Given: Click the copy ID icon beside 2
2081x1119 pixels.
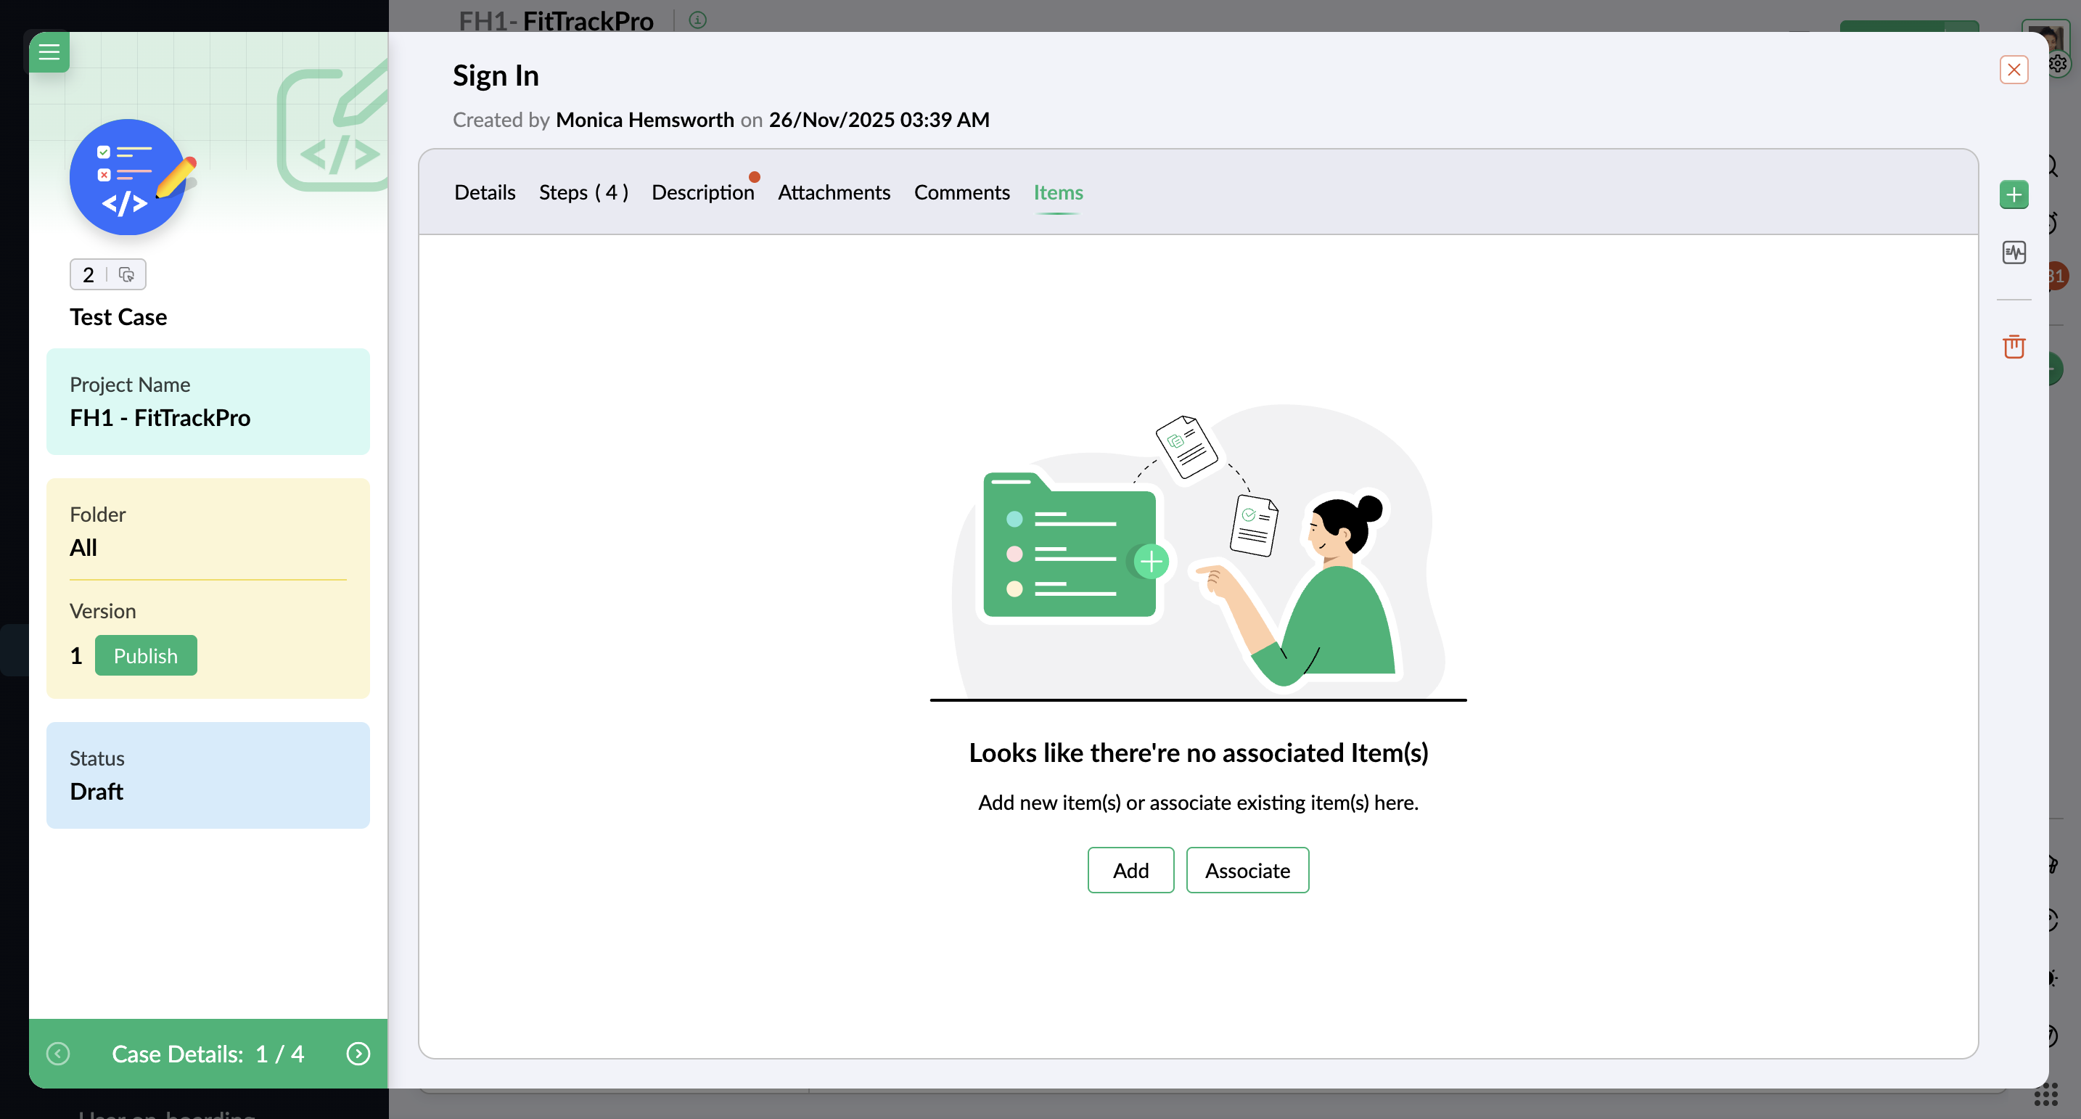Looking at the screenshot, I should click(x=126, y=275).
